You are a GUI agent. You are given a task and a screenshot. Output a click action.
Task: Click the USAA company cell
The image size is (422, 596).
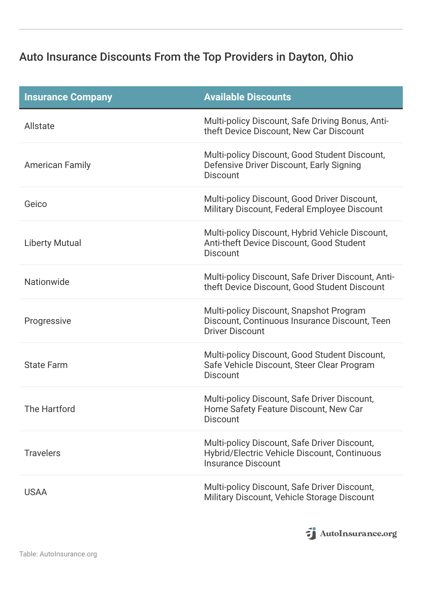pyautogui.click(x=35, y=492)
